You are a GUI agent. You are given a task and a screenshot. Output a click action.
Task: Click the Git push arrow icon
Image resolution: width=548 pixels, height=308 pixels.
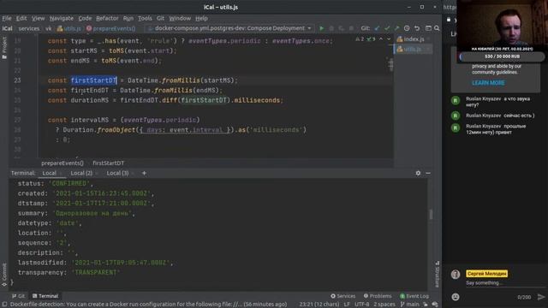point(396,28)
